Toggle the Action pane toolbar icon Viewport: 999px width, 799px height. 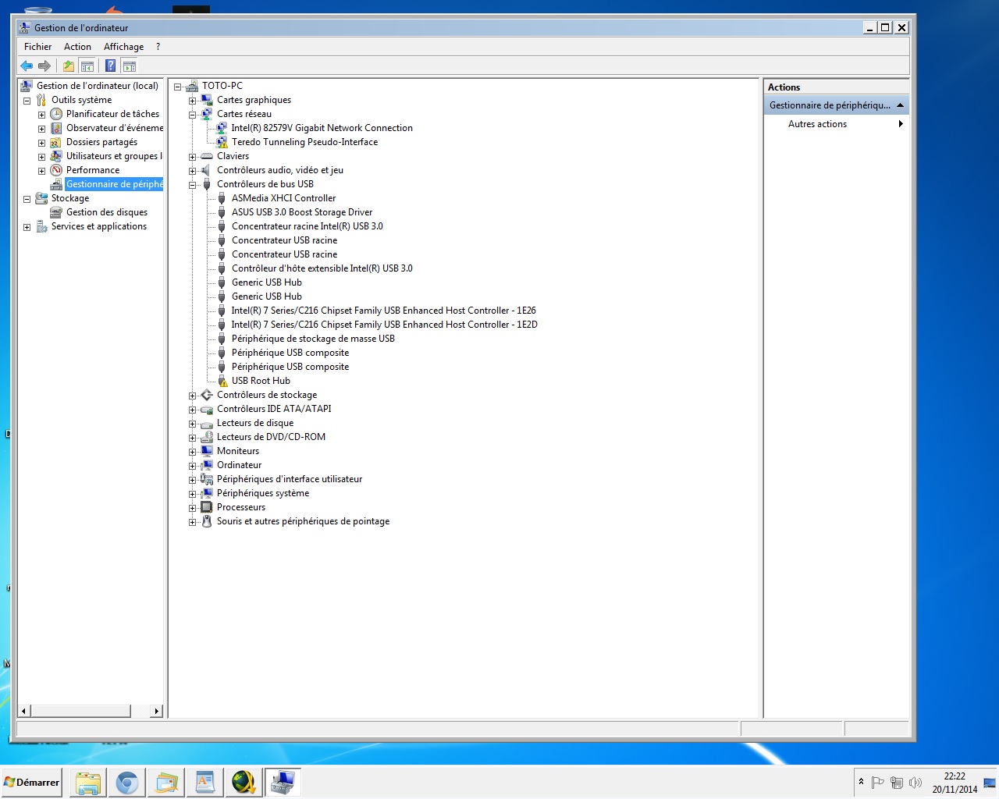click(130, 66)
